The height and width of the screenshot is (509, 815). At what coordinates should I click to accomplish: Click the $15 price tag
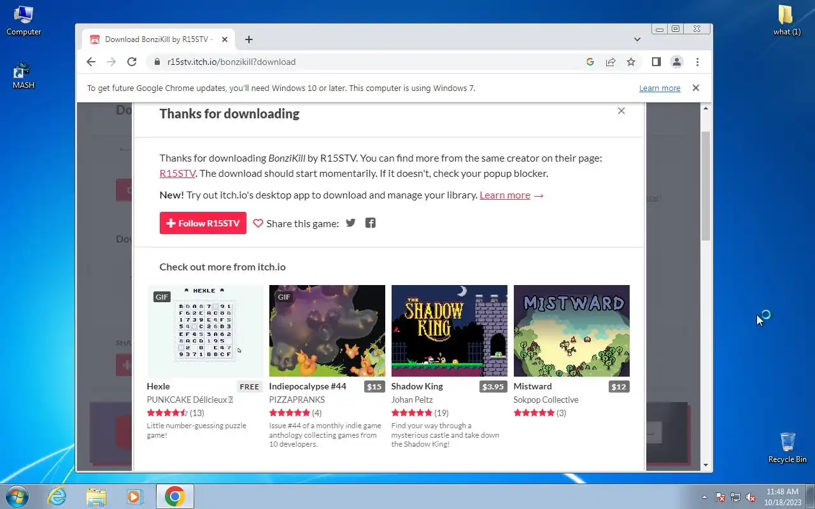(x=374, y=387)
